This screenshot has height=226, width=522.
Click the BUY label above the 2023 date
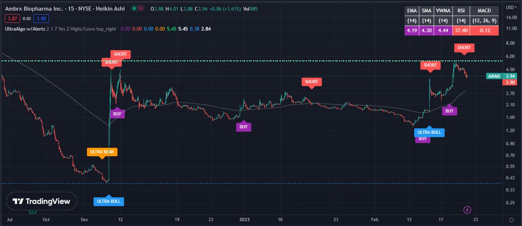244,127
